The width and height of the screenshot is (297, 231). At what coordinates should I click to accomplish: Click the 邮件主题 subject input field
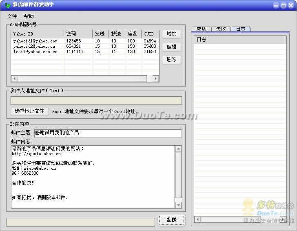(x=108, y=133)
